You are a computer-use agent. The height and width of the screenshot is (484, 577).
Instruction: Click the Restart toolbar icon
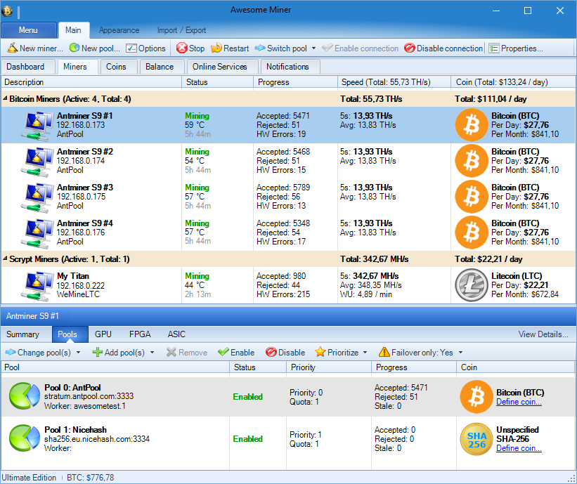point(216,48)
